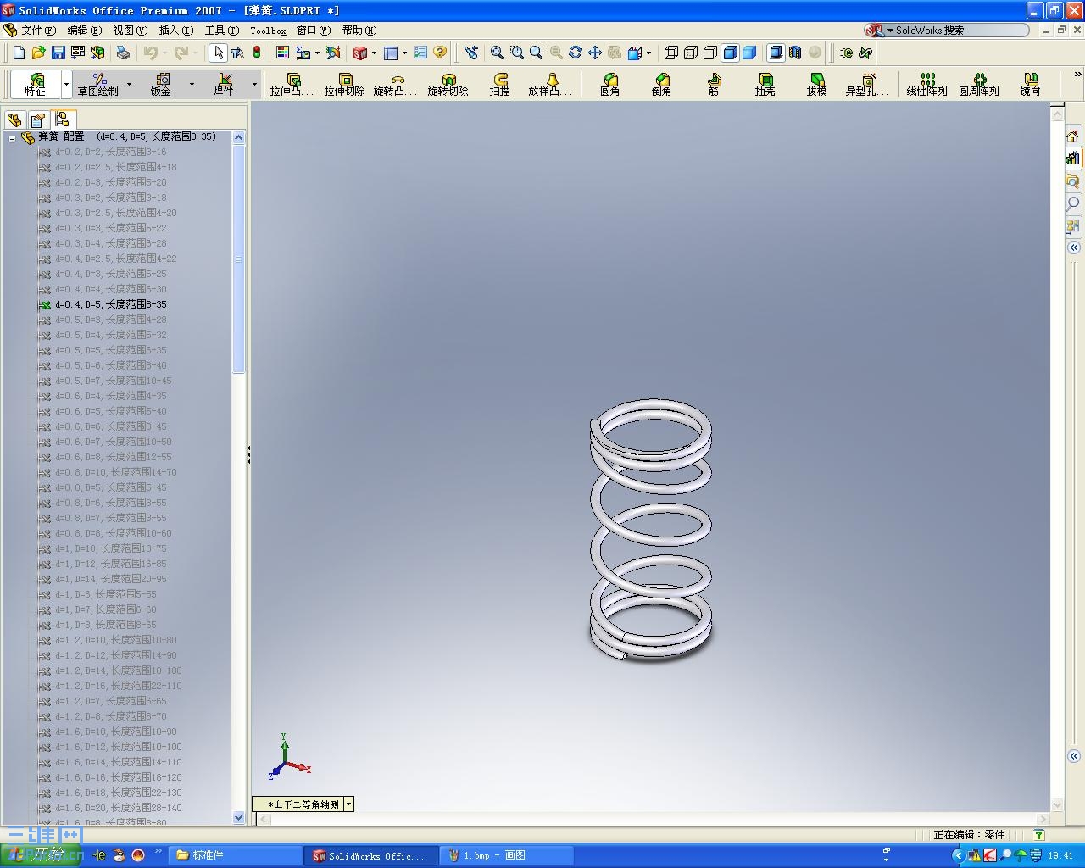Use the 旋转凸 revolve boss tool

pos(396,84)
